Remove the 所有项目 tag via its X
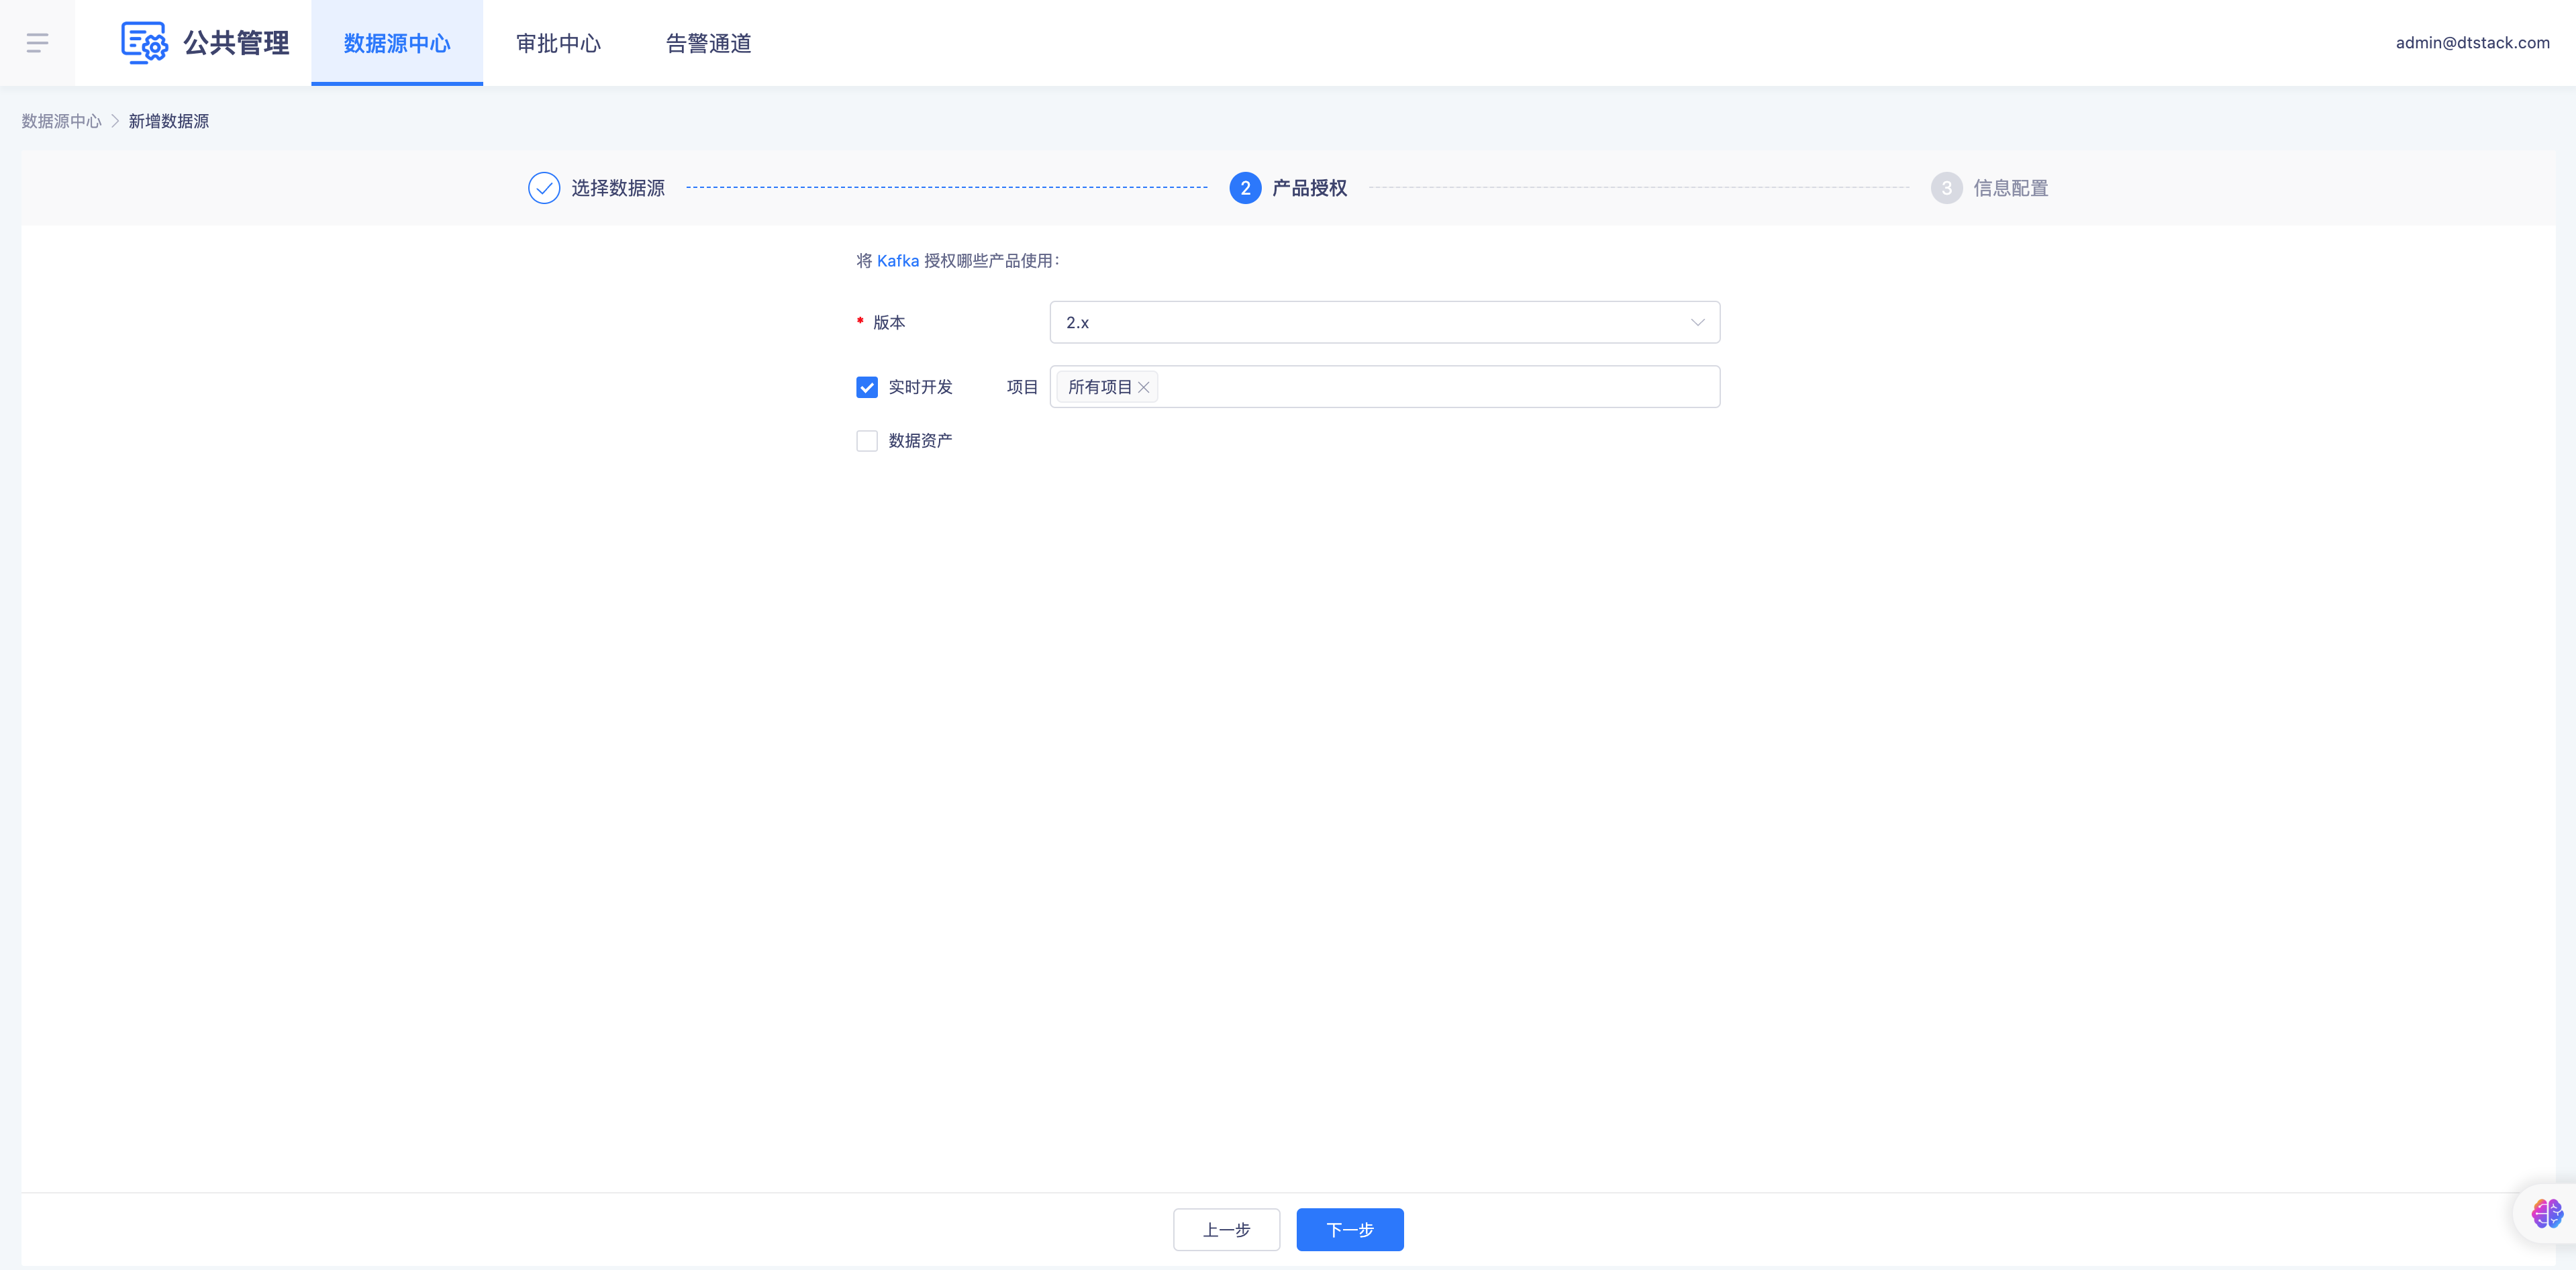Screen dimensions: 2576x1270 (x=1144, y=387)
